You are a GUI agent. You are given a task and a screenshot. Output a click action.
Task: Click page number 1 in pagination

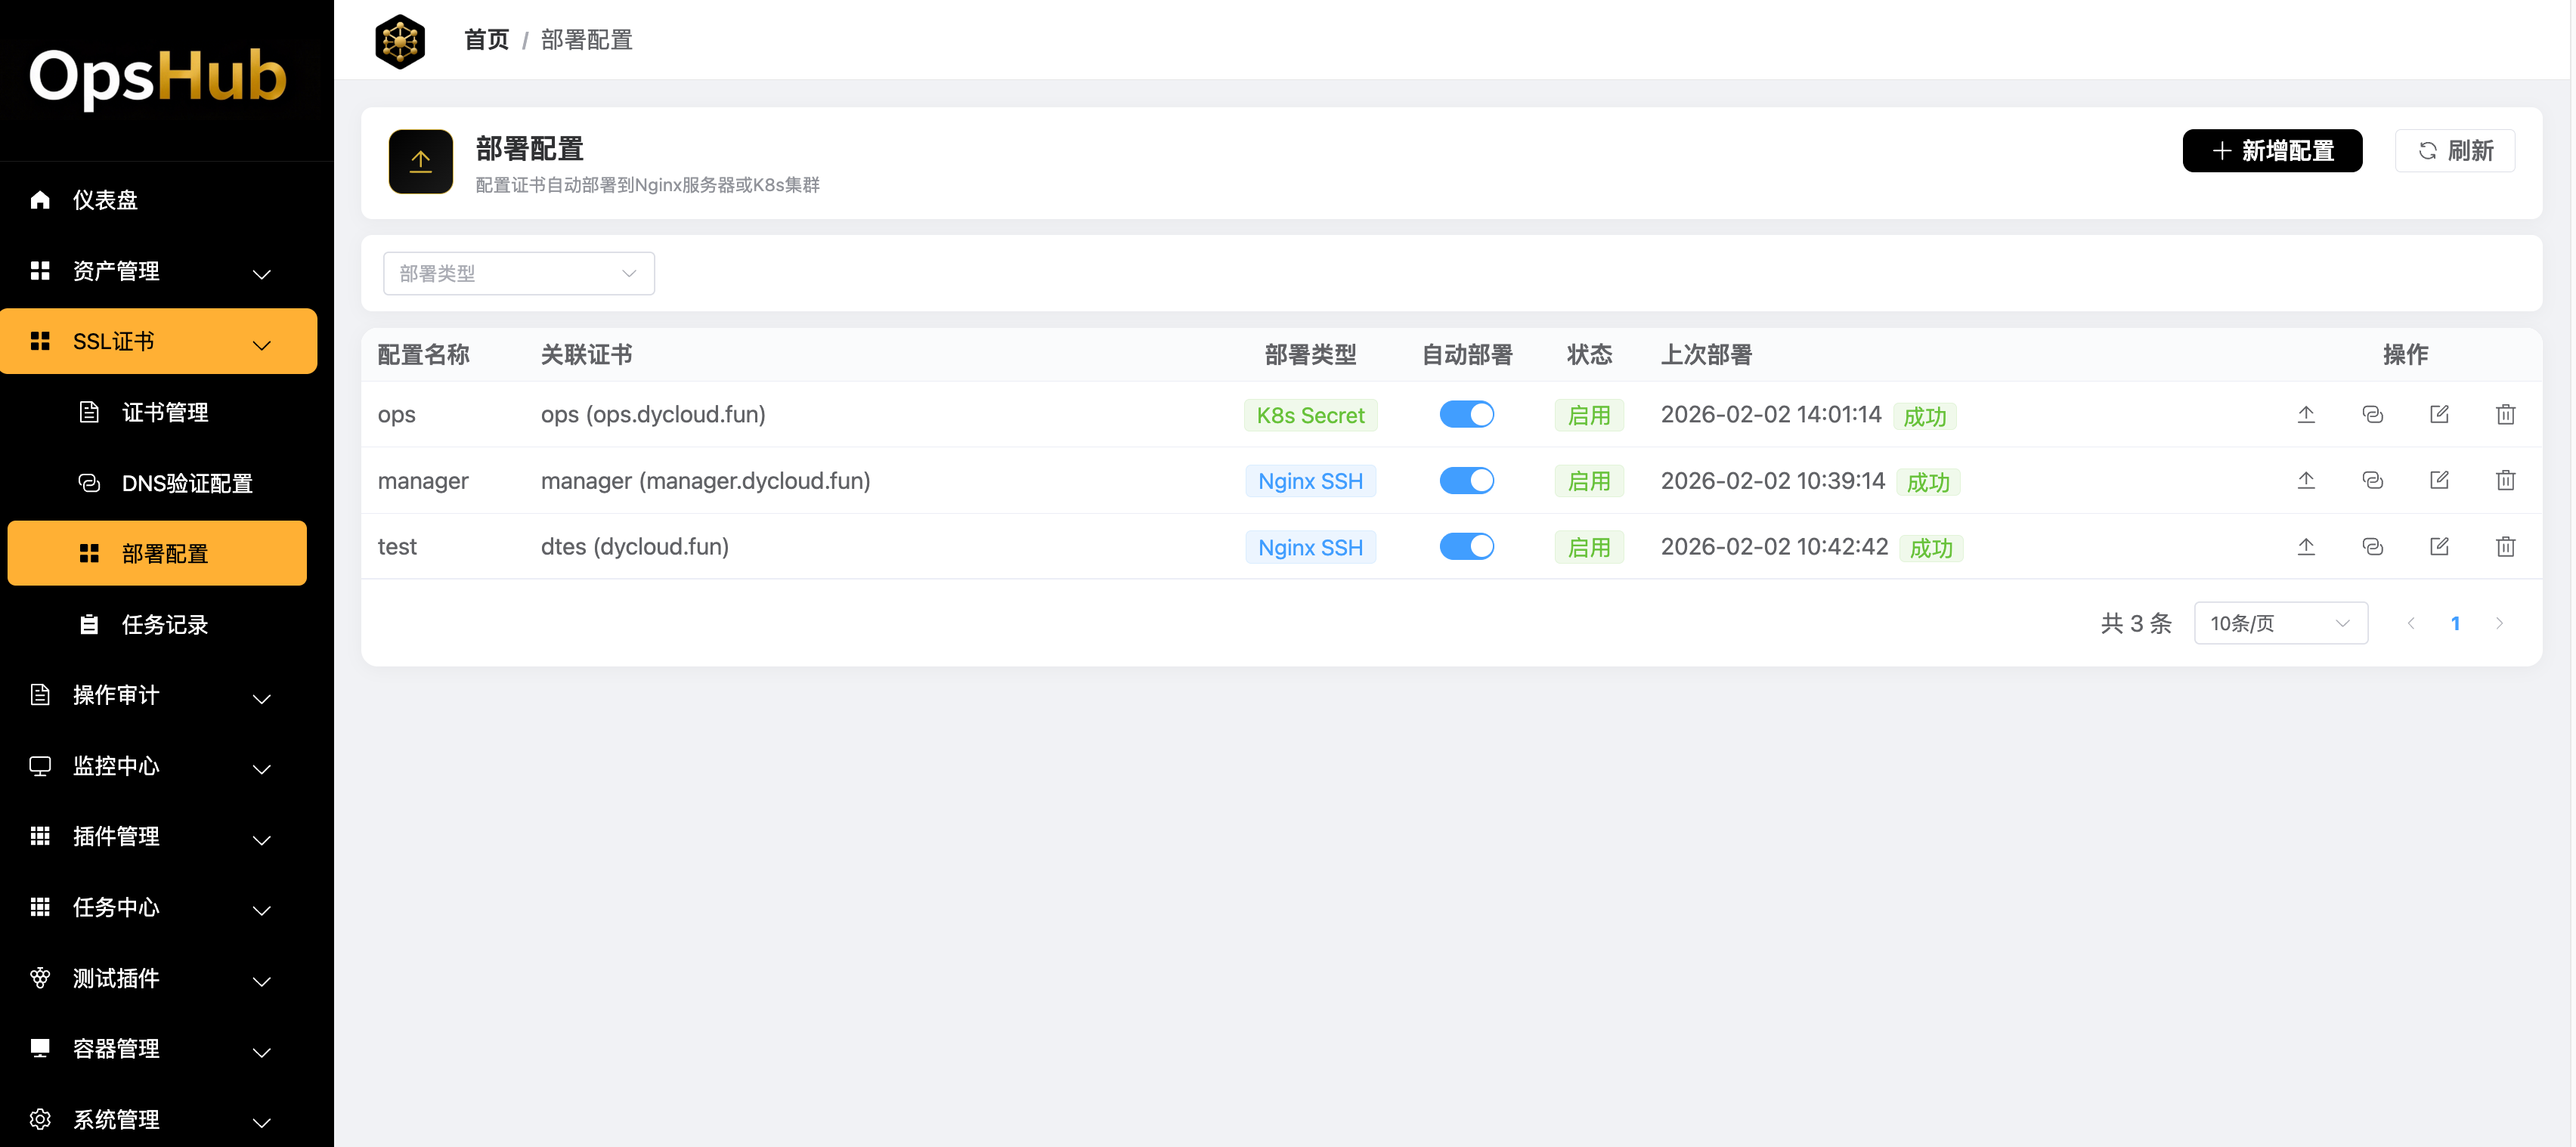[2455, 623]
